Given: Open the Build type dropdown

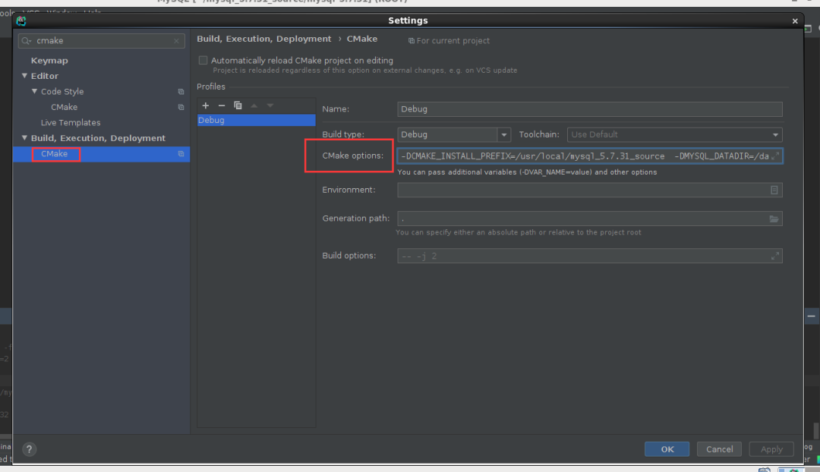Looking at the screenshot, I should coord(503,134).
